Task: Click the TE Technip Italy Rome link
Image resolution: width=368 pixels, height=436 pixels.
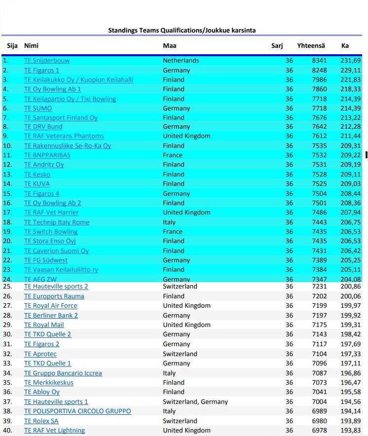Action: coord(57,222)
